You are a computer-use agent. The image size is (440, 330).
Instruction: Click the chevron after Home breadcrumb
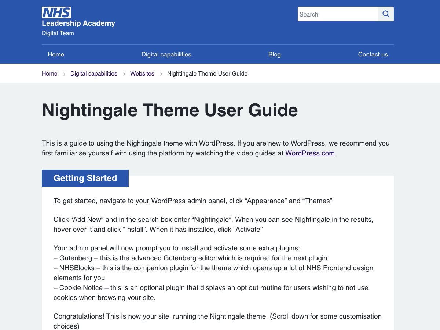(x=64, y=73)
